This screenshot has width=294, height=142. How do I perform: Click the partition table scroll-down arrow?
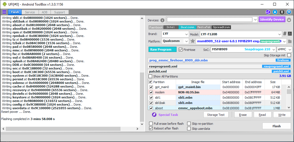click(289, 108)
